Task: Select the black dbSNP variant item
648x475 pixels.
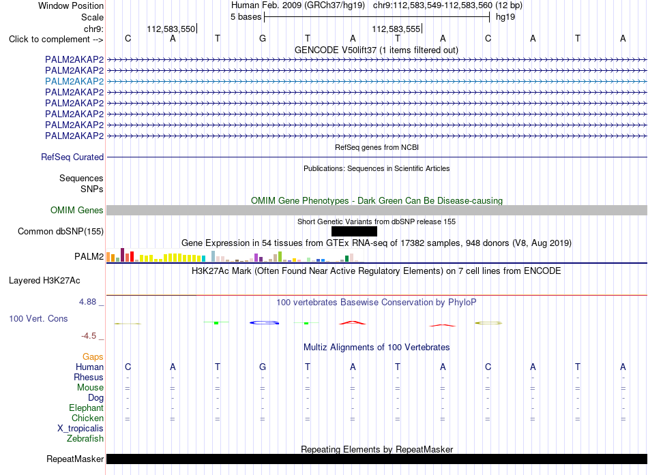Action: [x=354, y=231]
